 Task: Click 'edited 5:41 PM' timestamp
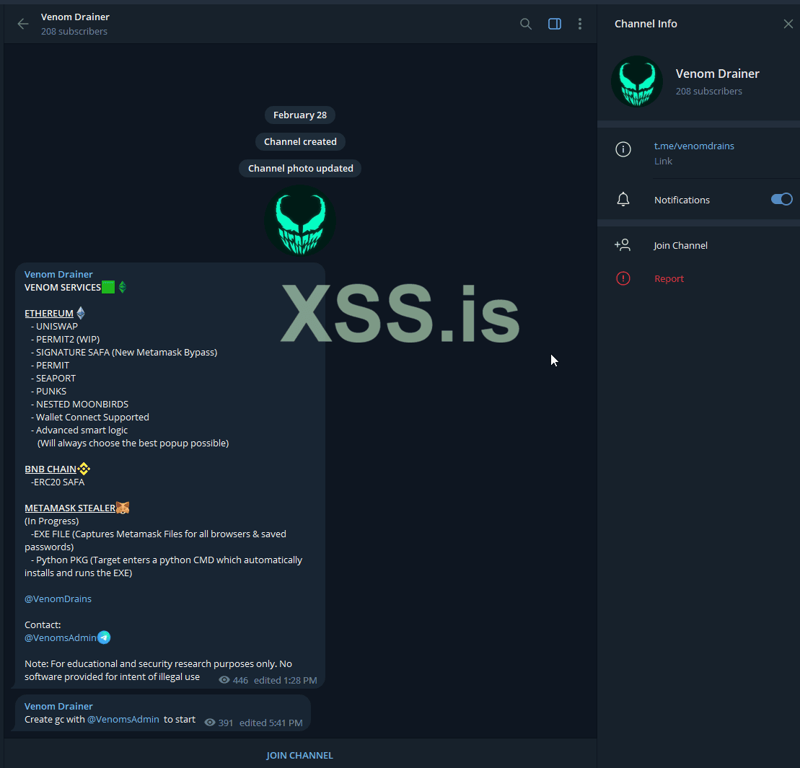[271, 723]
